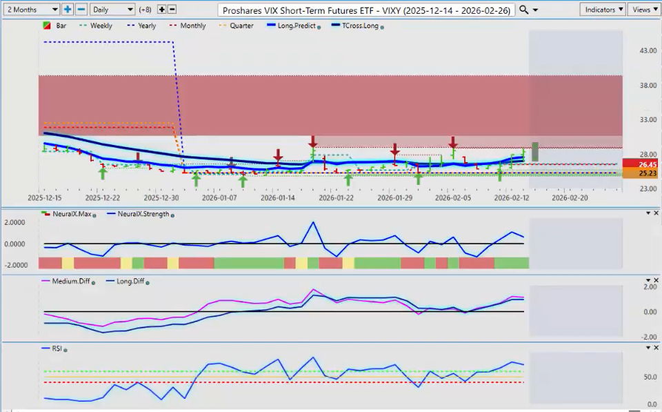Open the Views menu
The image size is (662, 412).
(x=644, y=10)
